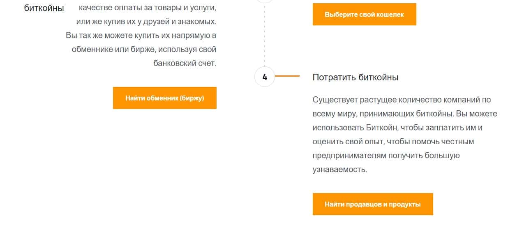
Task: Click the left "биткойны" heading
Action: pos(44,8)
